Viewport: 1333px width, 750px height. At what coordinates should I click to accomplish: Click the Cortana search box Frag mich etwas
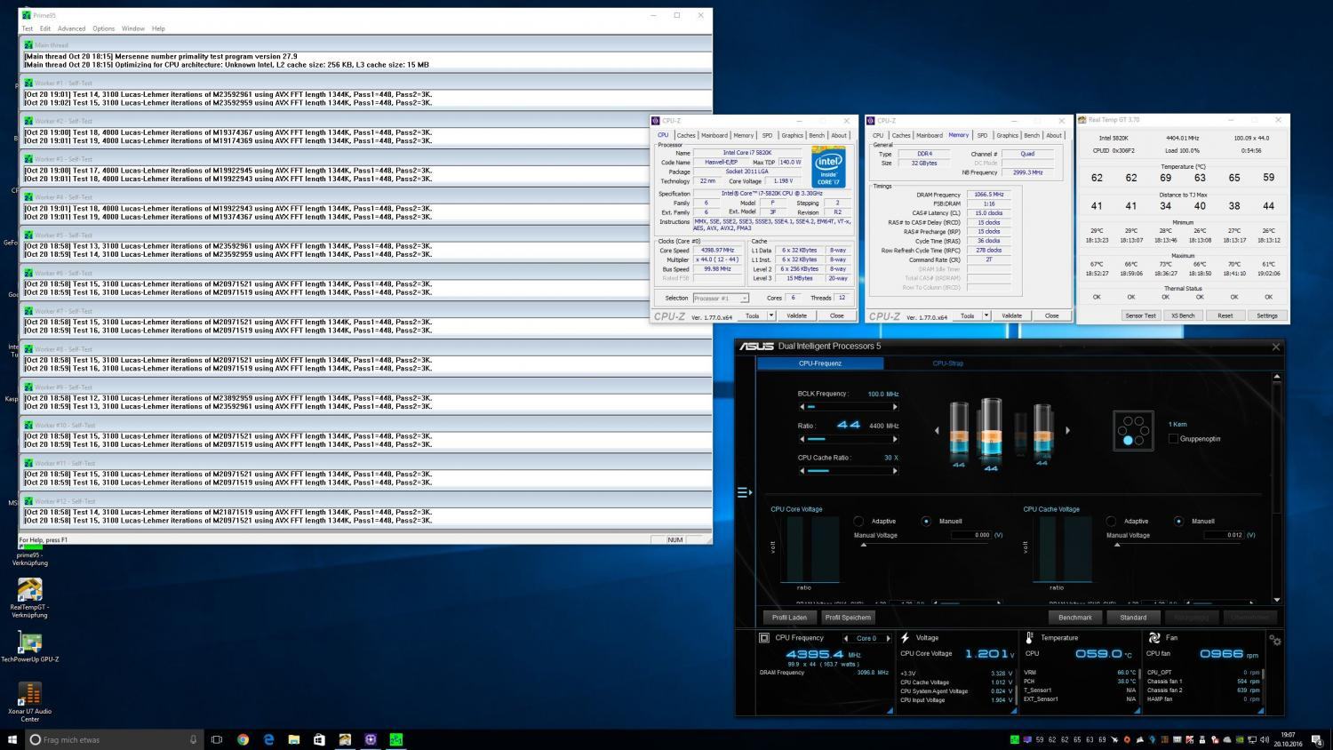pos(114,739)
